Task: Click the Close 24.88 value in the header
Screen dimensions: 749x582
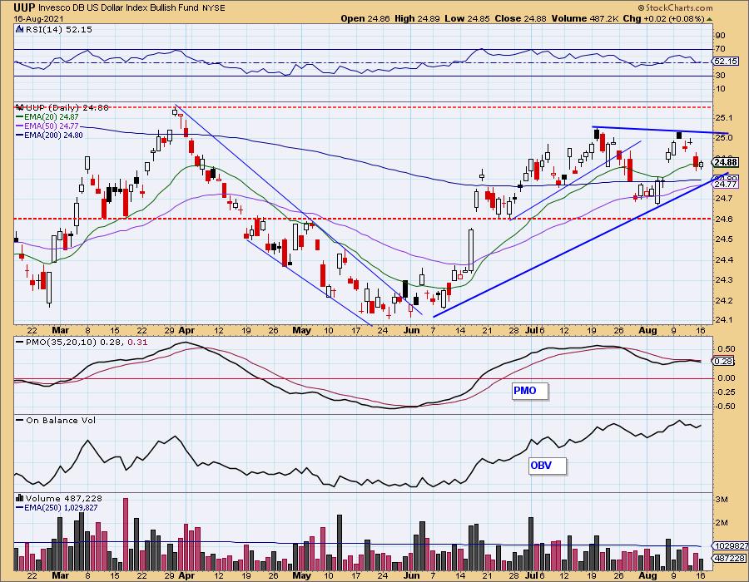Action: 521,18
